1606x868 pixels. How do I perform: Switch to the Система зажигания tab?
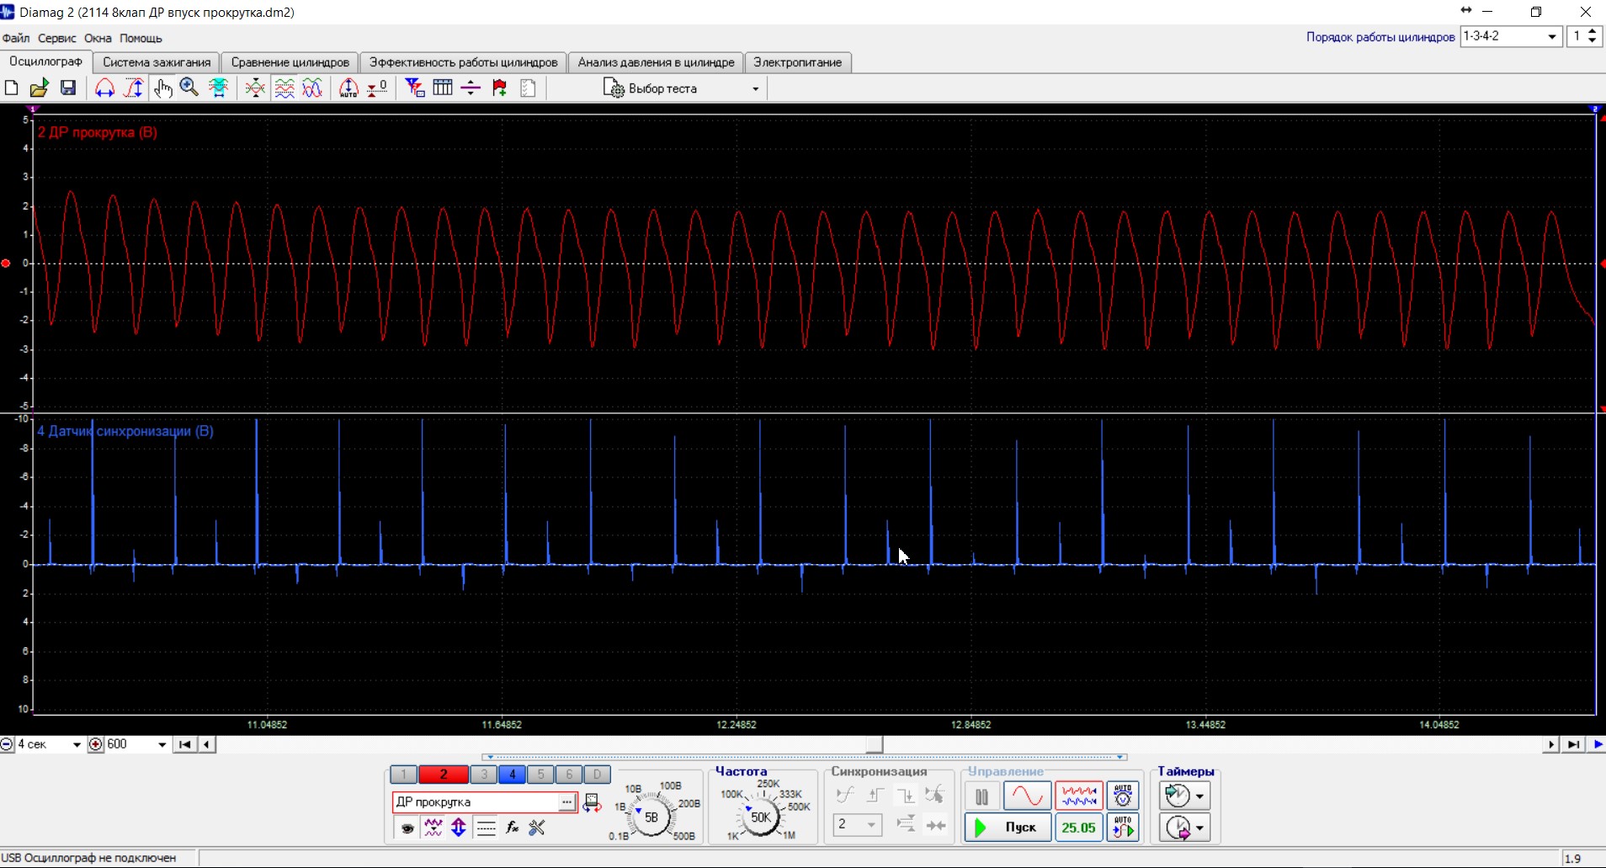157,62
